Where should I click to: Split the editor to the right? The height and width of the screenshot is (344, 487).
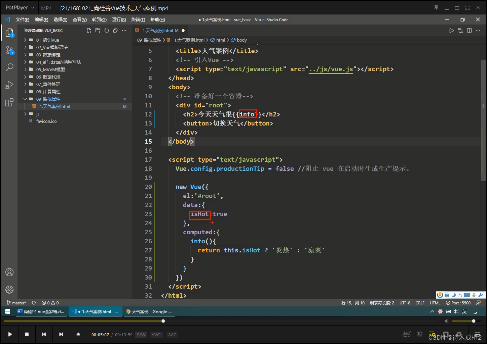pos(469,31)
